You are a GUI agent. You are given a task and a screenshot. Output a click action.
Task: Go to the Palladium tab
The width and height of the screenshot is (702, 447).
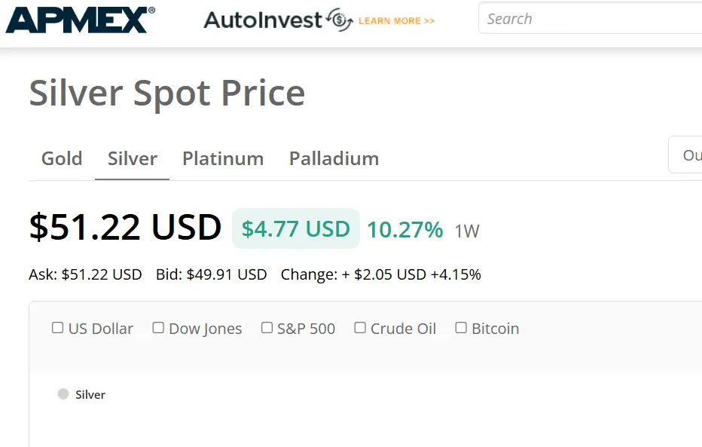coord(334,158)
